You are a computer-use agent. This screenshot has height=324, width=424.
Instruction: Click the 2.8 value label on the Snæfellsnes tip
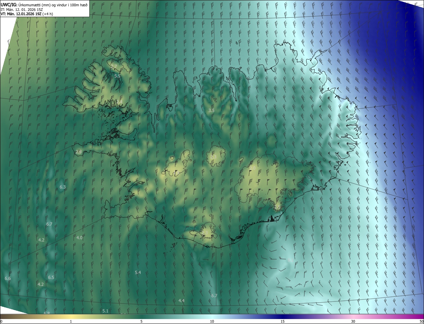[x=79, y=152]
